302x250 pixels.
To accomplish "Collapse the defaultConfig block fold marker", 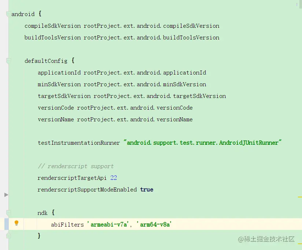I will [8, 61].
